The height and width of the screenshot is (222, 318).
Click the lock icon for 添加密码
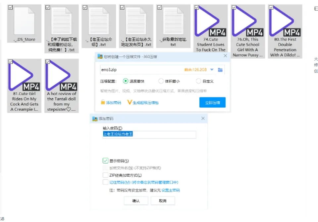(103, 102)
